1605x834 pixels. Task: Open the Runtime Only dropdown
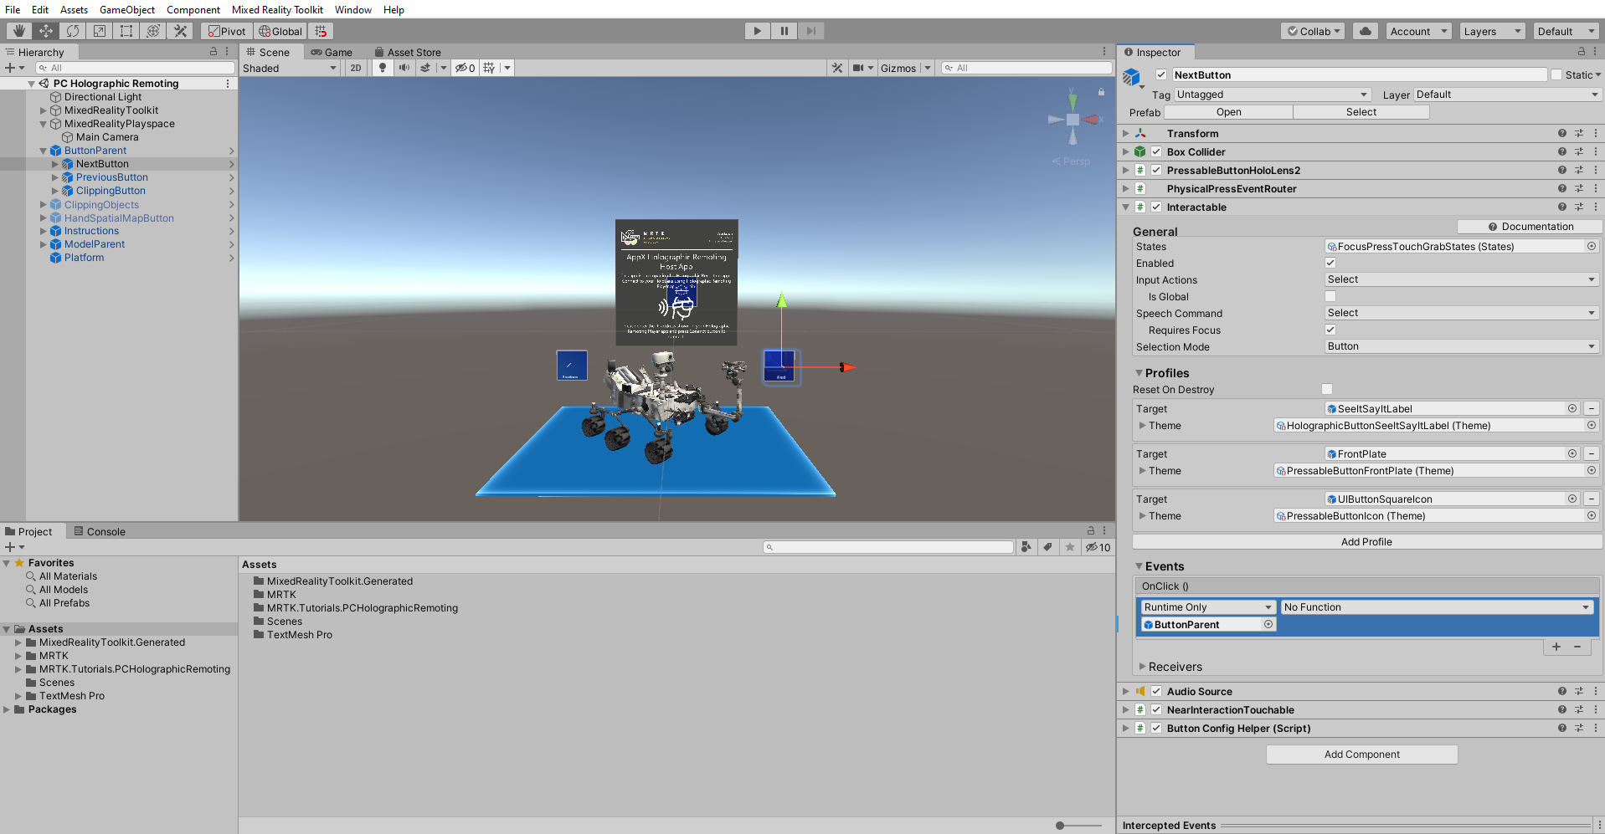click(x=1208, y=607)
